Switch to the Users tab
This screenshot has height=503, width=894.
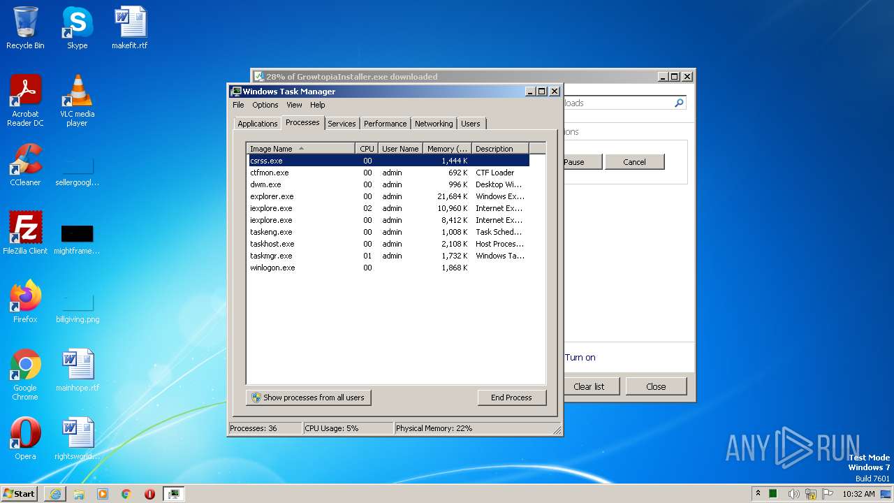[x=470, y=124]
